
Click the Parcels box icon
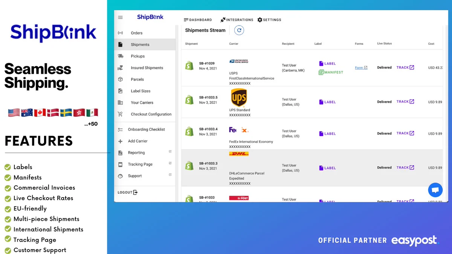(121, 79)
